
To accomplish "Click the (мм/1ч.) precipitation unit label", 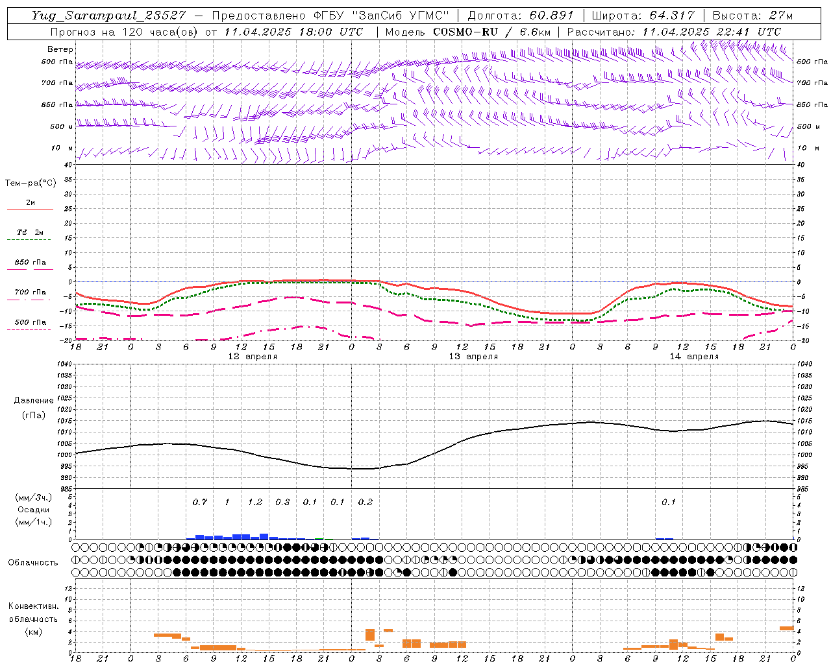I will [x=34, y=521].
